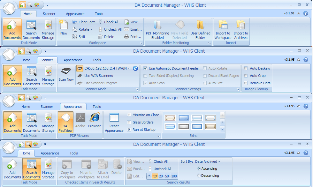Click the DA FastView viewer icon
Screen dimensions: 313x187
pos(65,122)
